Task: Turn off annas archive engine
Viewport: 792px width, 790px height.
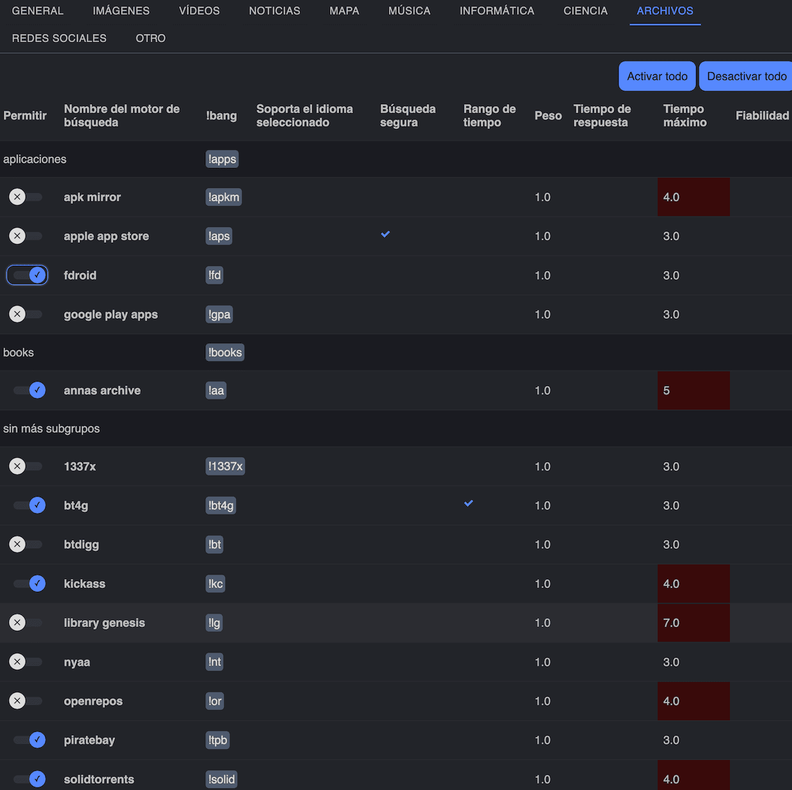Action: point(29,391)
